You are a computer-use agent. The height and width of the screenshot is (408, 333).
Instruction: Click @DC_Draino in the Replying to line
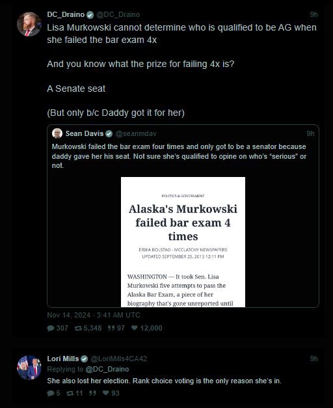pyautogui.click(x=107, y=369)
